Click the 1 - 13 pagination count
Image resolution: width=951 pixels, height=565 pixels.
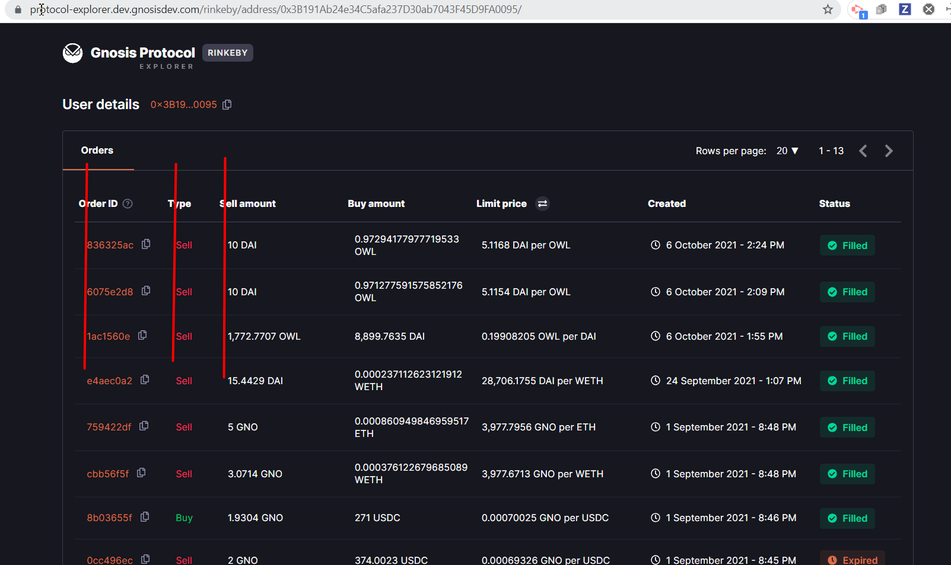point(831,151)
